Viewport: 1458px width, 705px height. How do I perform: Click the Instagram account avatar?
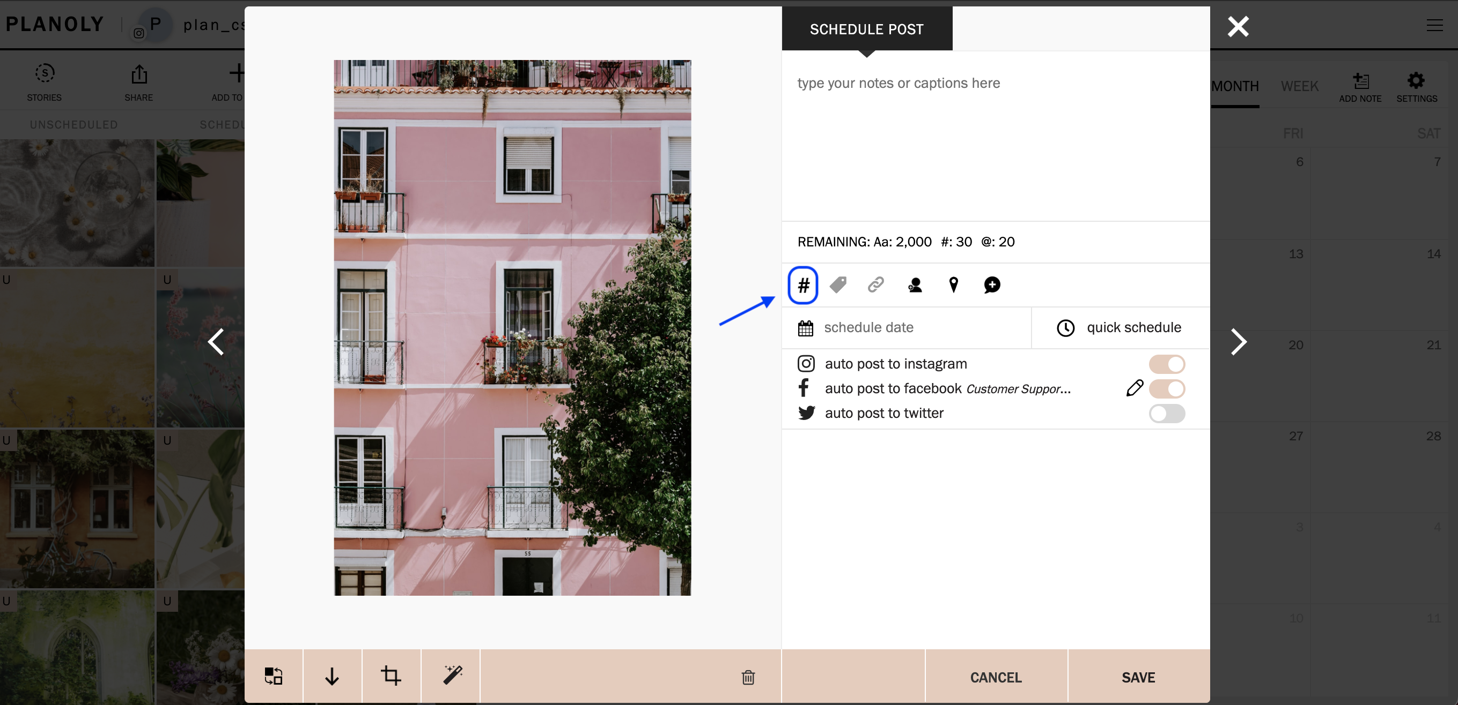pos(154,24)
